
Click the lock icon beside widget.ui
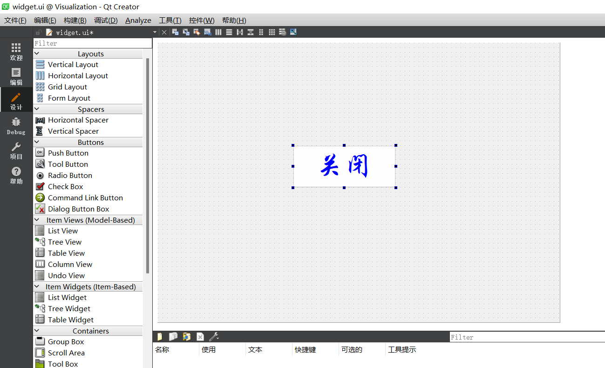[39, 32]
